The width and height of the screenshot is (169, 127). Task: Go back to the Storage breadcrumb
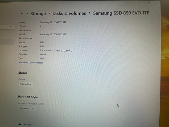coord(38,14)
